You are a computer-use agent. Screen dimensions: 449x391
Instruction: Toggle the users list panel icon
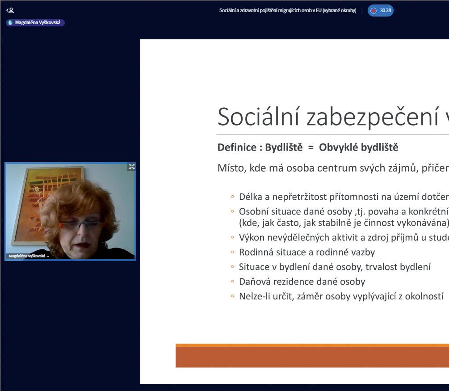[10, 11]
